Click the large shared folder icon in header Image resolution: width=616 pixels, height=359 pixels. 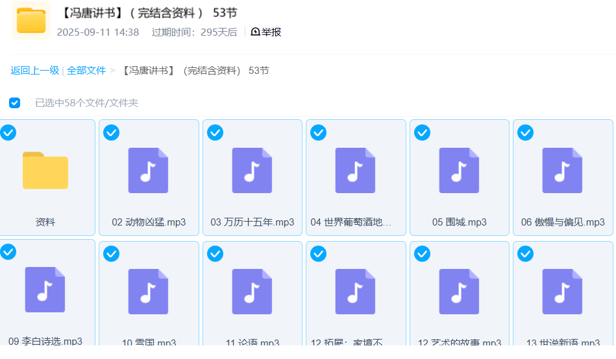tap(31, 21)
